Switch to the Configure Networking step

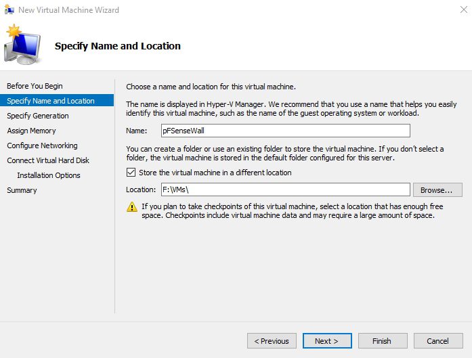pos(42,146)
